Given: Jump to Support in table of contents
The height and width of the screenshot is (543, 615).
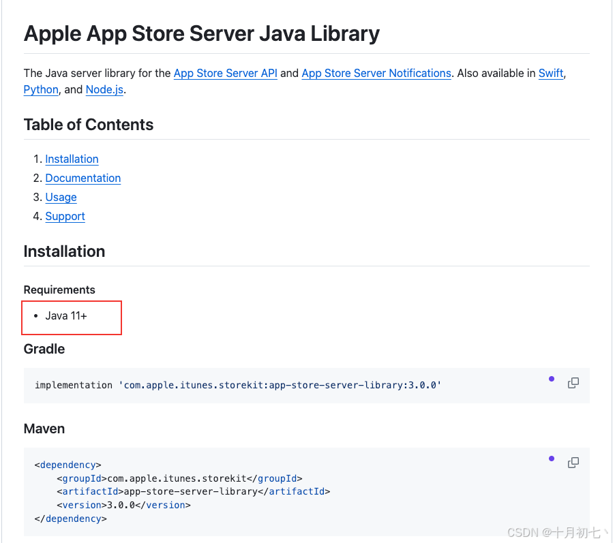Looking at the screenshot, I should coord(65,217).
